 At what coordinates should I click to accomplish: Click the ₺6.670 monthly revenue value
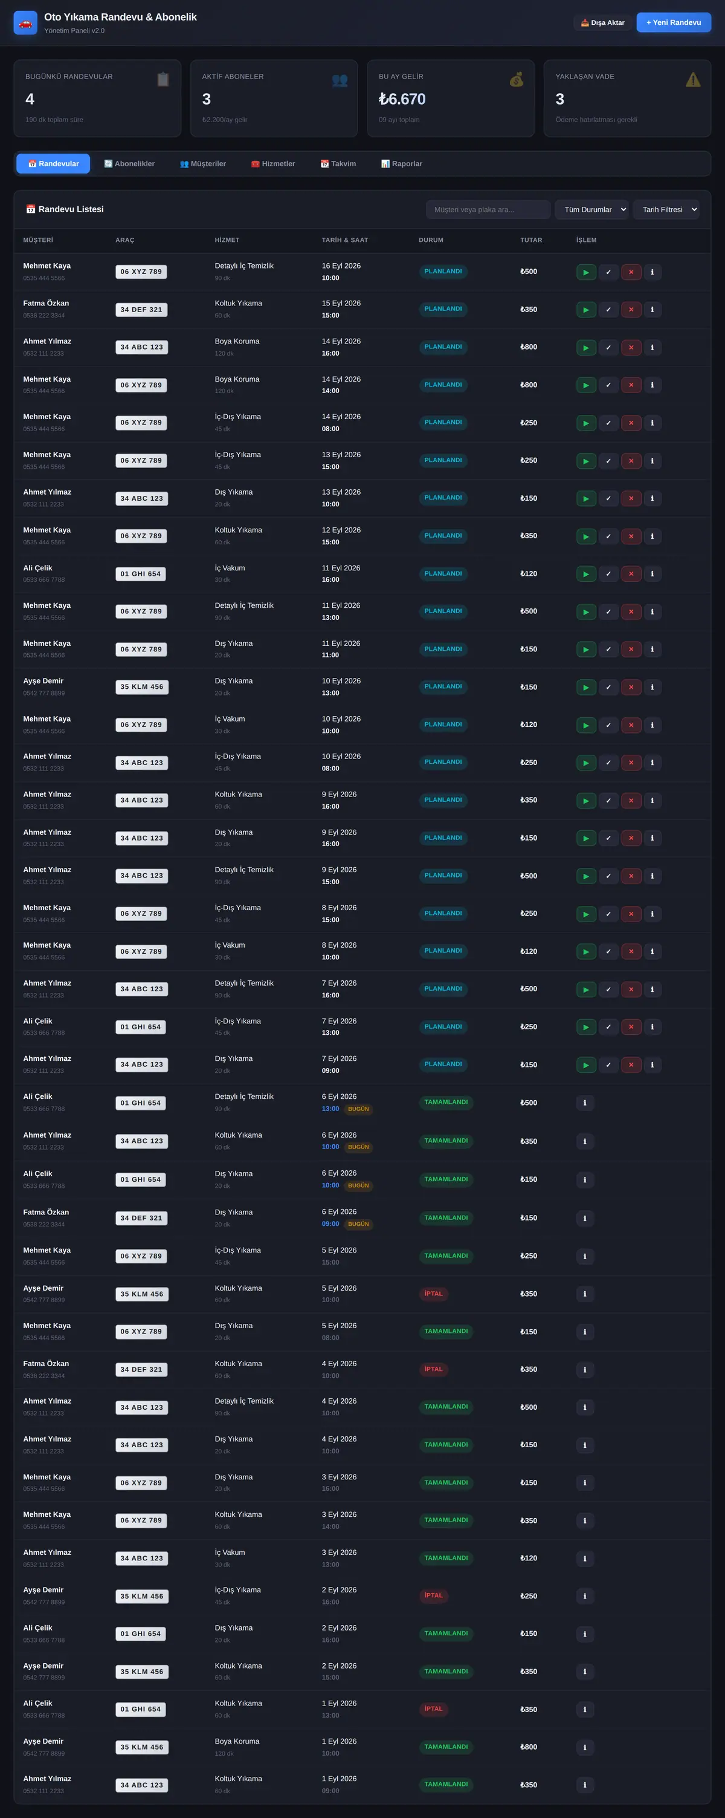[402, 100]
